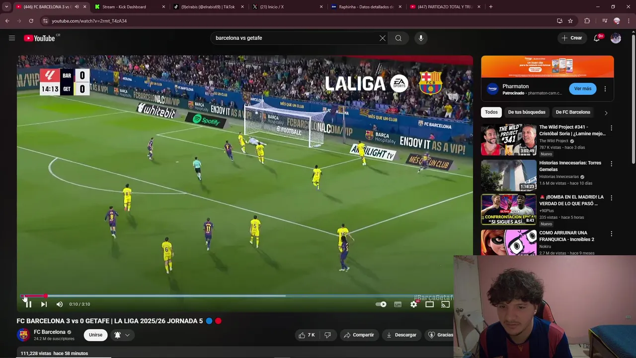This screenshot has width=636, height=358.
Task: Select the De tus búsquedas chip
Action: (527, 112)
